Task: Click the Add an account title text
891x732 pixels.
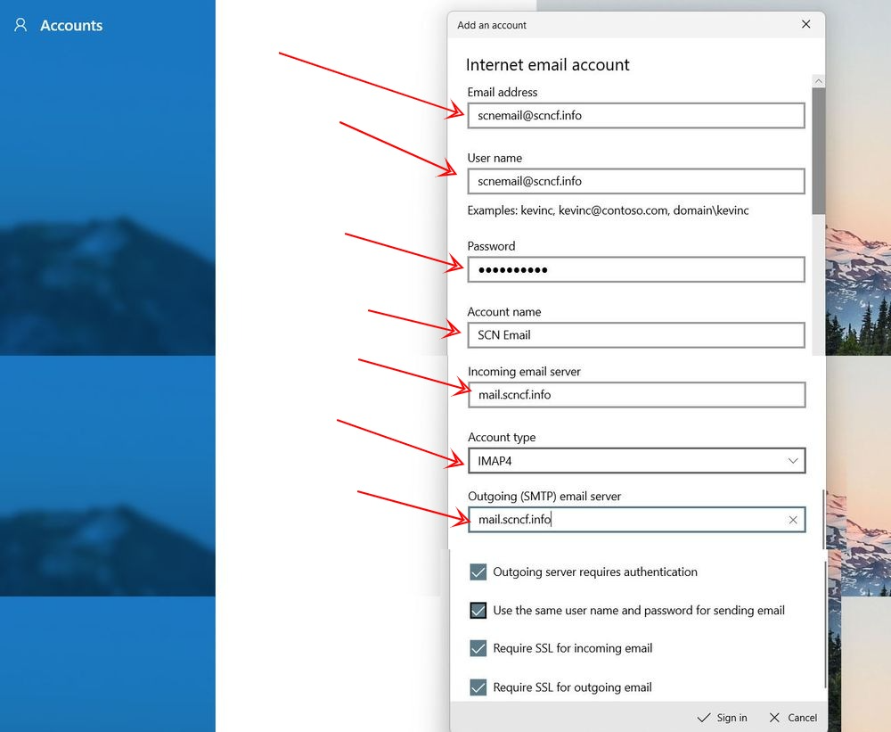Action: 492,25
